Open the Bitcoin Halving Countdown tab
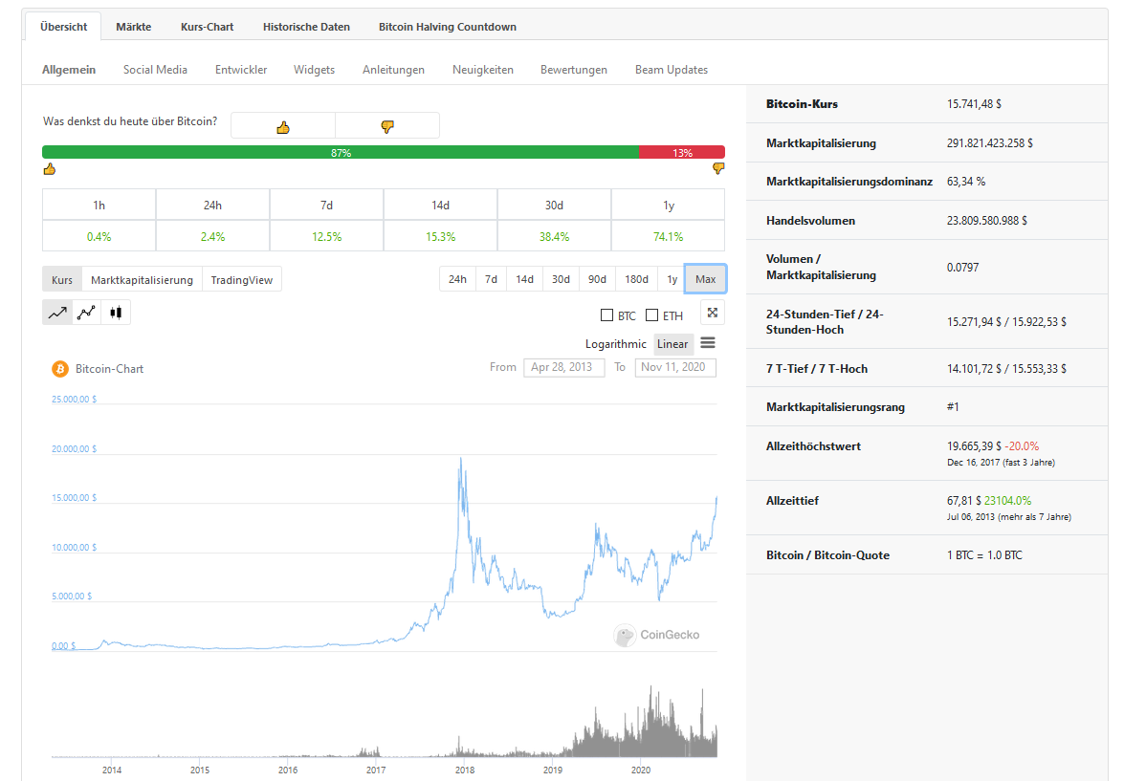The image size is (1124, 781). point(448,27)
